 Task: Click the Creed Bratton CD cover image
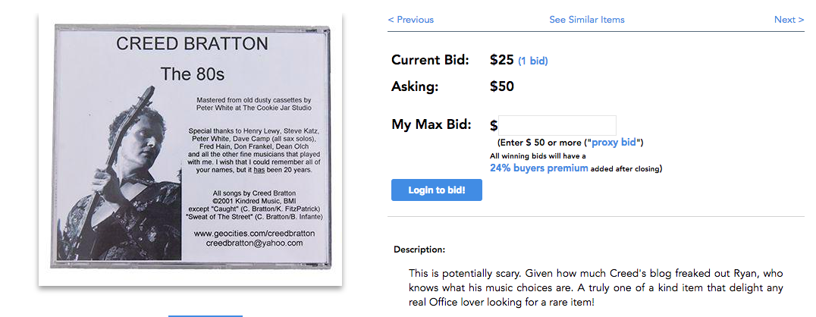click(190, 147)
